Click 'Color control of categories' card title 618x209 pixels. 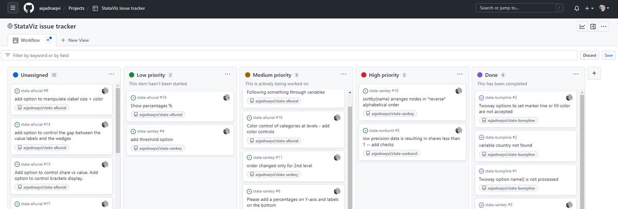tap(288, 129)
